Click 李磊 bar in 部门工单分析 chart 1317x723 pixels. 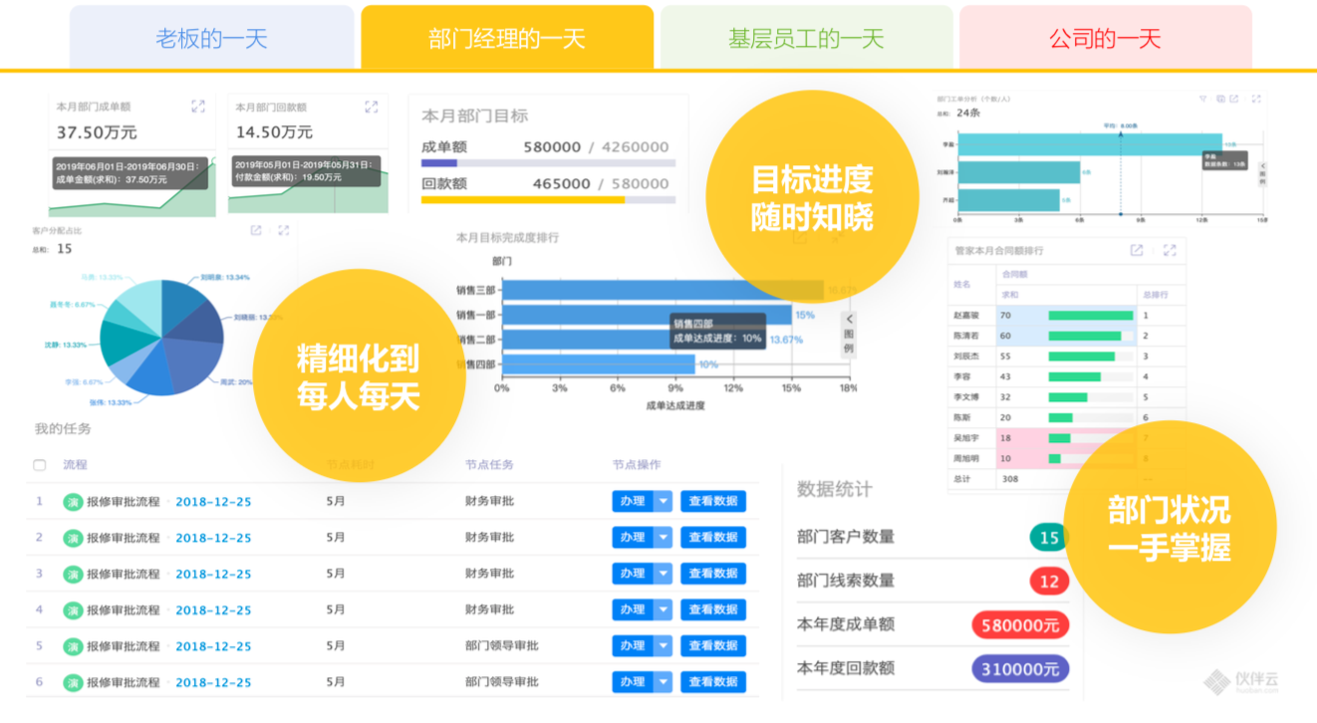point(1090,144)
